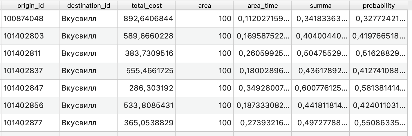The height and width of the screenshot is (136, 412).
Task: Select summa cell 0,34183363…
Action: (x=321, y=19)
